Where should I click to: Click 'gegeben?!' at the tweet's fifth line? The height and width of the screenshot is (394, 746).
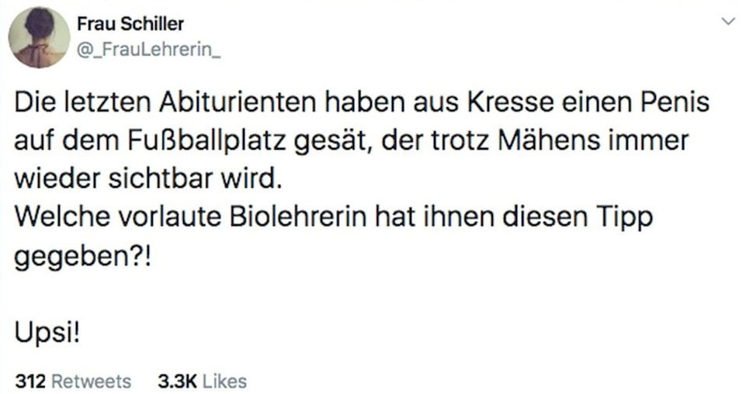[x=81, y=257]
